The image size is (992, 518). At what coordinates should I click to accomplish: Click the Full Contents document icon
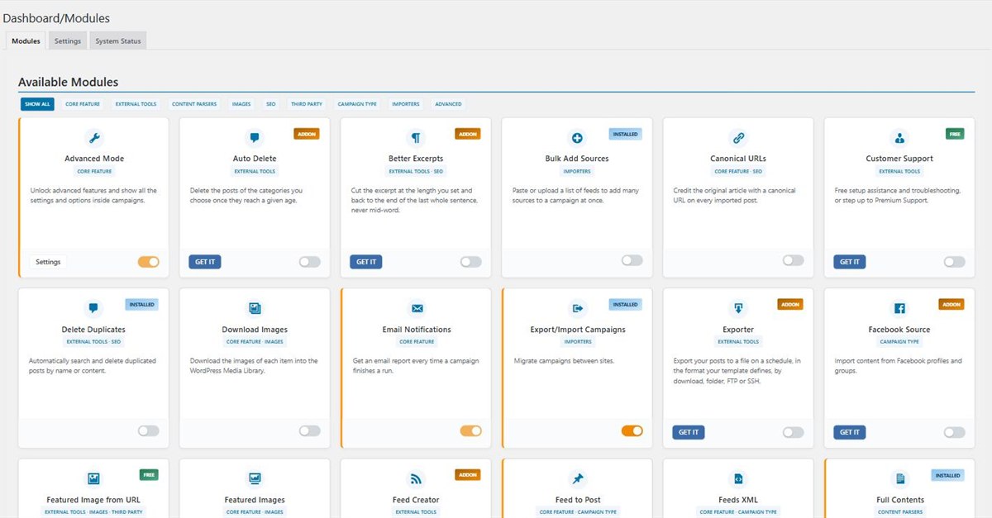899,478
